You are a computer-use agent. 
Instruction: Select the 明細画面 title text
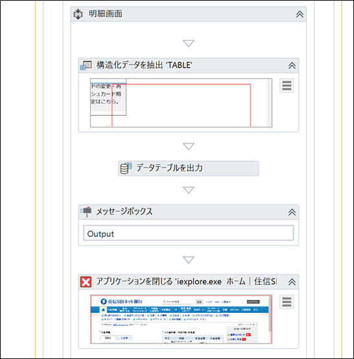(x=106, y=14)
